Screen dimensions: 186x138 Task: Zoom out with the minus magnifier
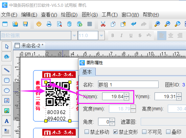[167, 24]
